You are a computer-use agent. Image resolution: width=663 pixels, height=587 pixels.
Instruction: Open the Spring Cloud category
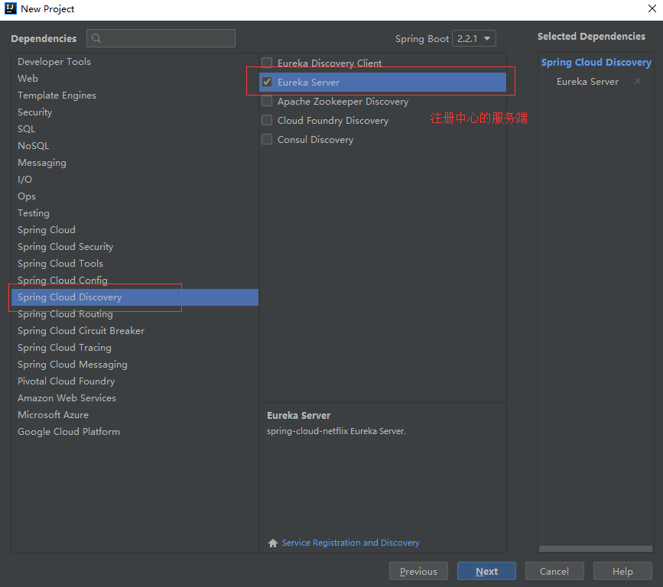click(135, 230)
